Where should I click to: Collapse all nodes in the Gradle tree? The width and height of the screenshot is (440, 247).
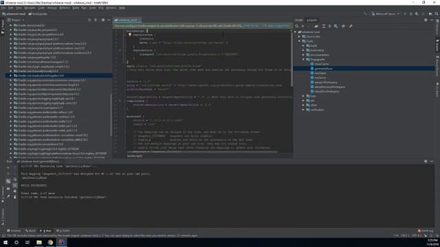(x=329, y=26)
